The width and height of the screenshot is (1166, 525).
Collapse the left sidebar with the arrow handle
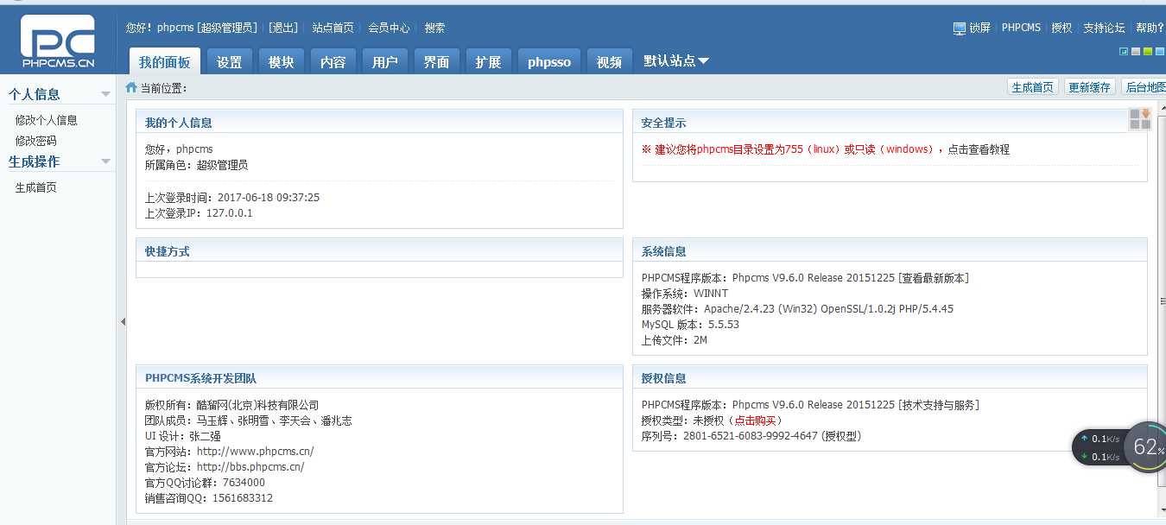(122, 321)
